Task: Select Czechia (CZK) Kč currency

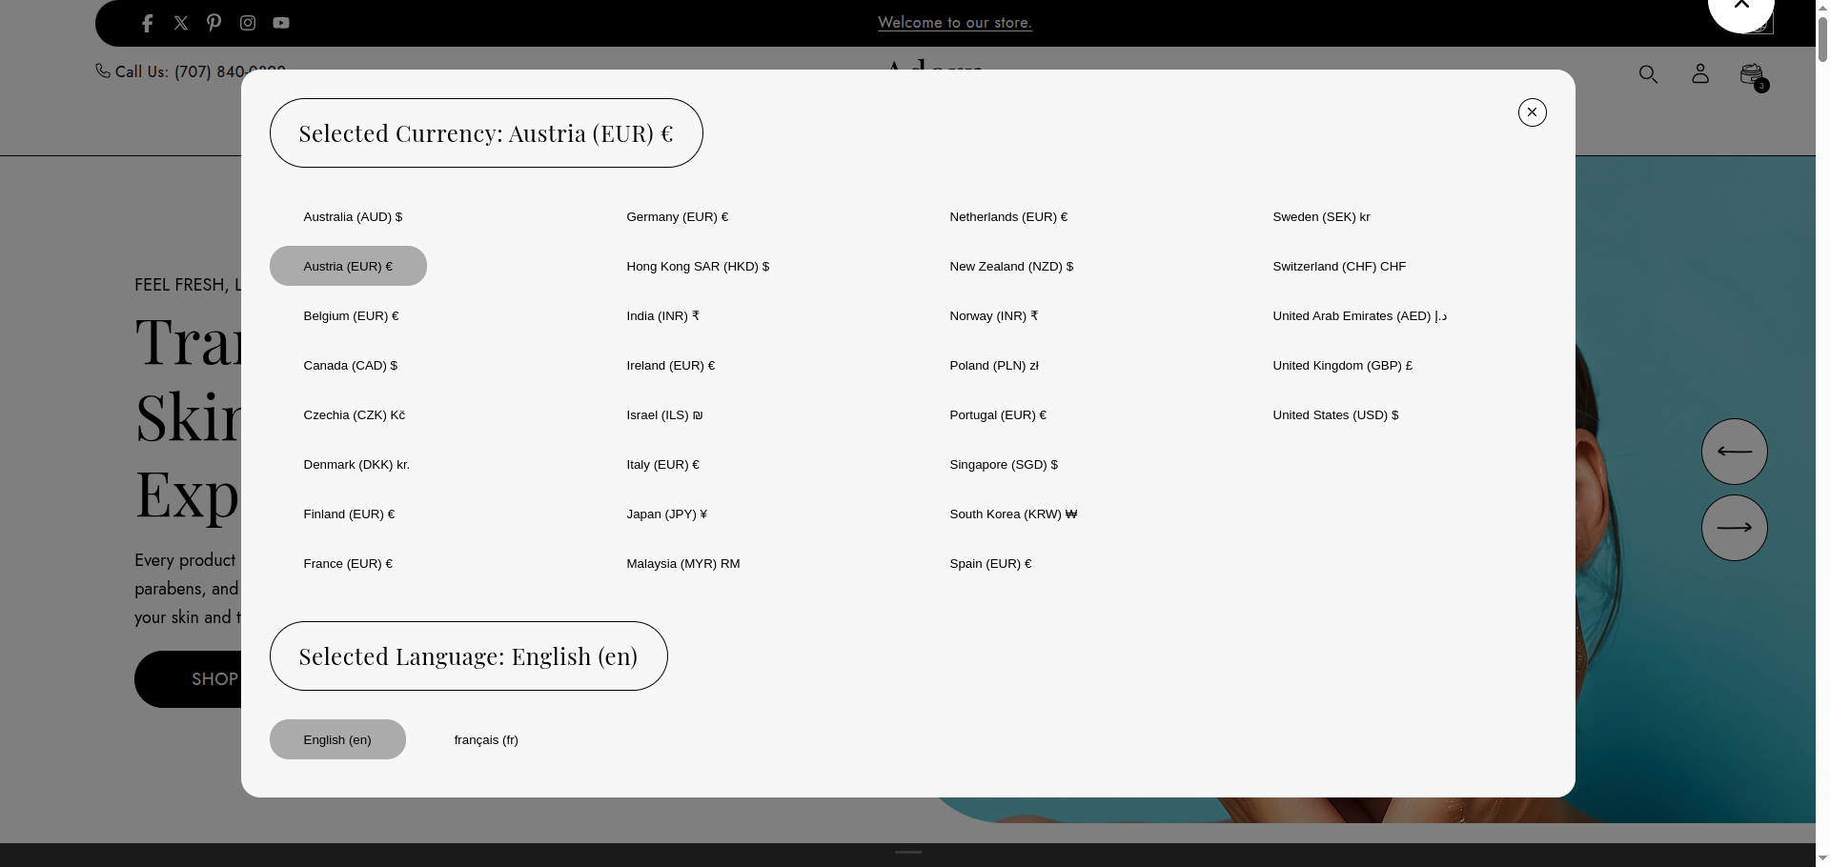Action: pyautogui.click(x=354, y=415)
